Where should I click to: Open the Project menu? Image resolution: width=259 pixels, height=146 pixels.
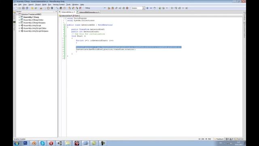38,4
